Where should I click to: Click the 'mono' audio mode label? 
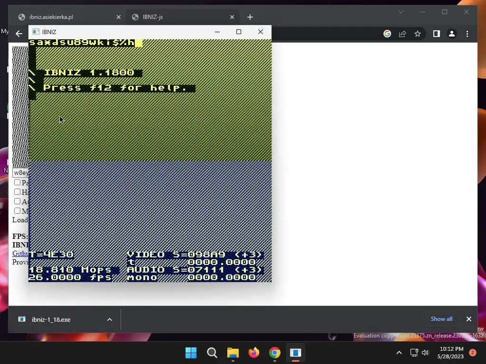[142, 277]
